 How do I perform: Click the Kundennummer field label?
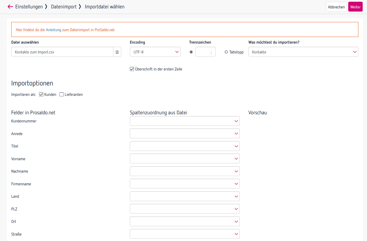point(24,121)
